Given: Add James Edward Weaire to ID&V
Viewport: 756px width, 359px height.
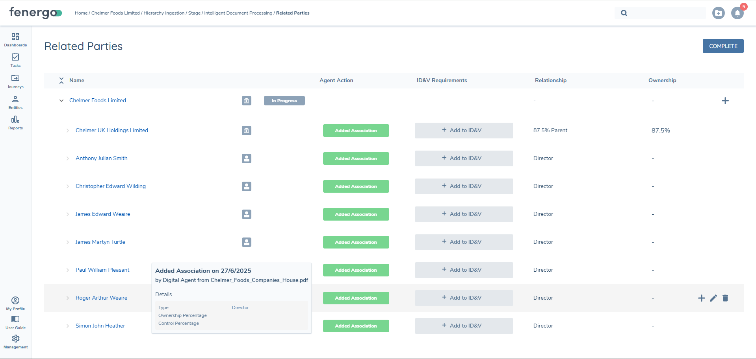Looking at the screenshot, I should [464, 214].
